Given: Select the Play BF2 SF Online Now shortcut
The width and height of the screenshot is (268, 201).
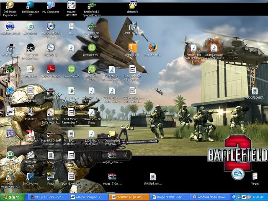Looking at the screenshot, I should tap(92, 30).
